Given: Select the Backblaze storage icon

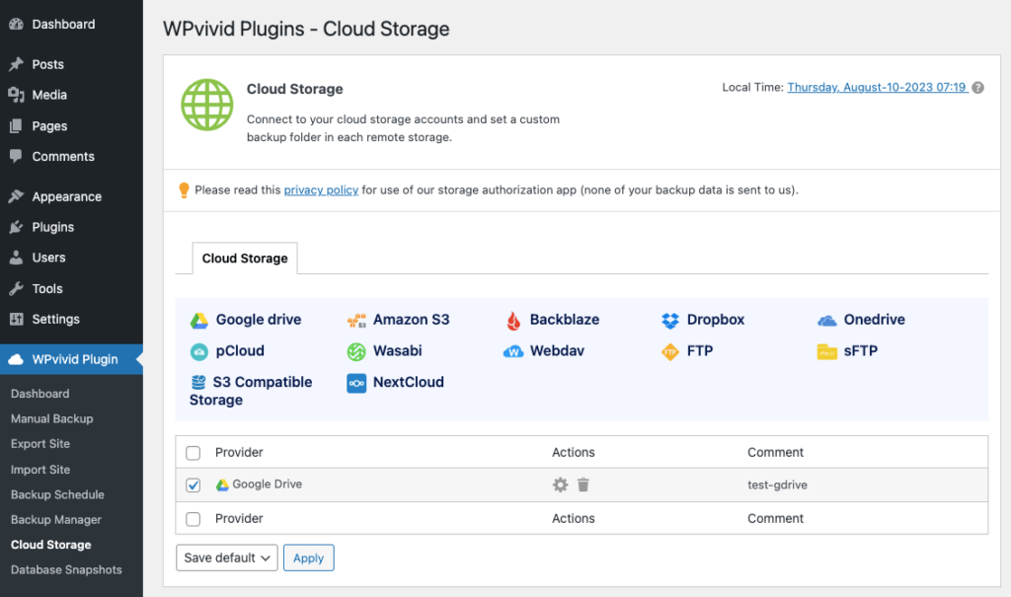Looking at the screenshot, I should coord(515,319).
